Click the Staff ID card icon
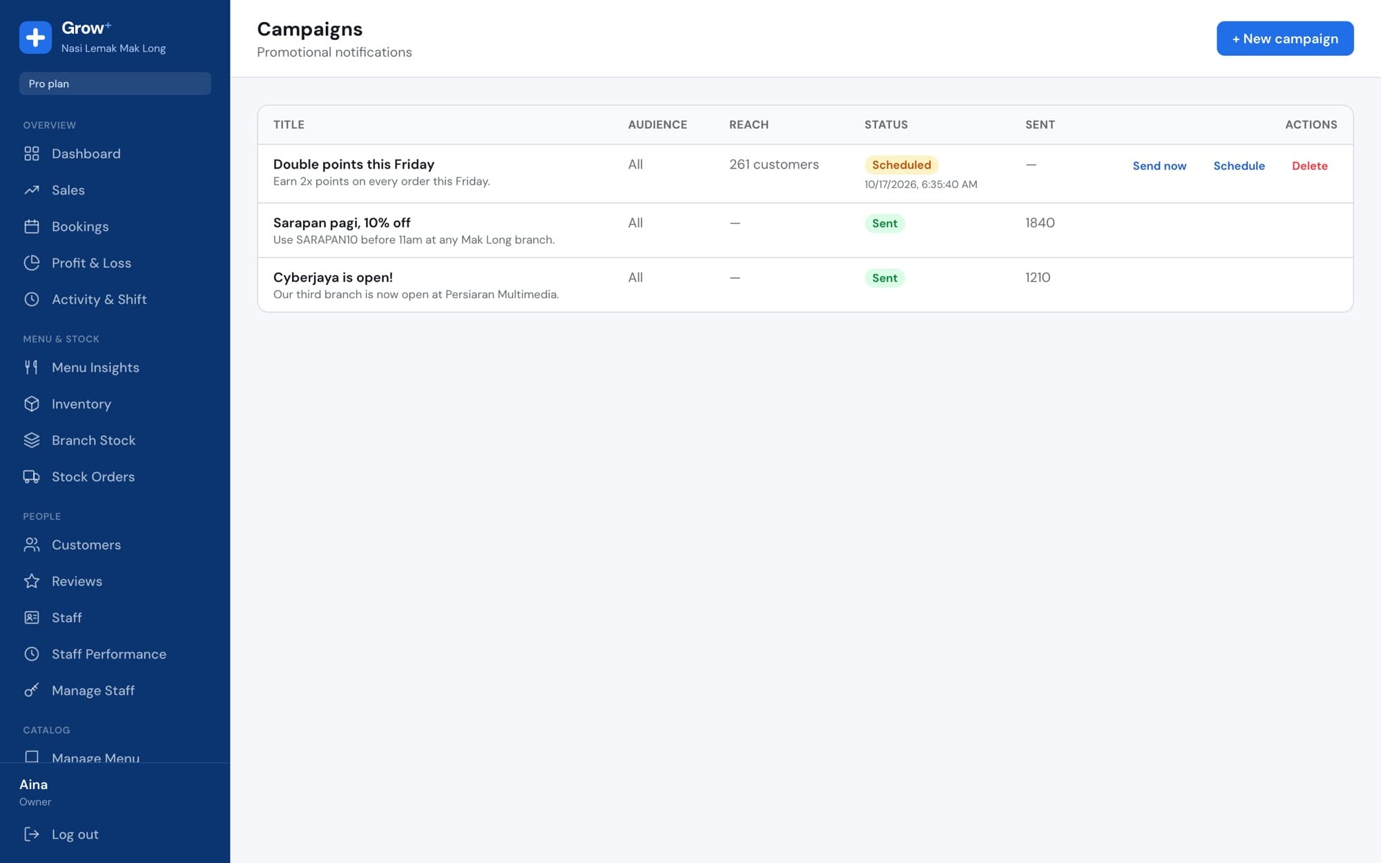This screenshot has width=1381, height=863. [32, 617]
